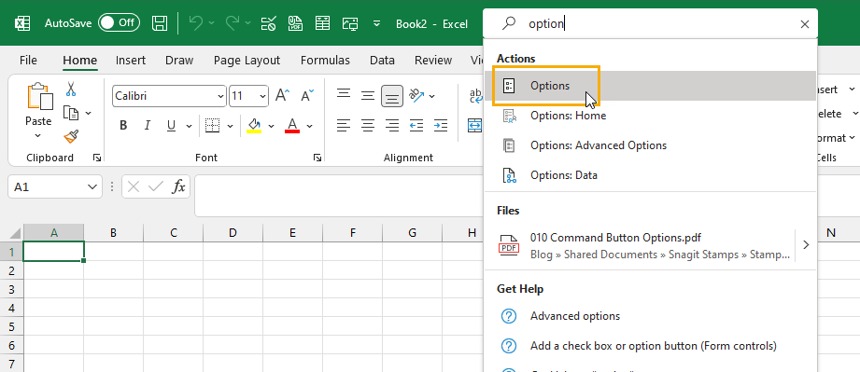The height and width of the screenshot is (372, 860).
Task: Apply Bold formatting button
Action: pyautogui.click(x=123, y=126)
